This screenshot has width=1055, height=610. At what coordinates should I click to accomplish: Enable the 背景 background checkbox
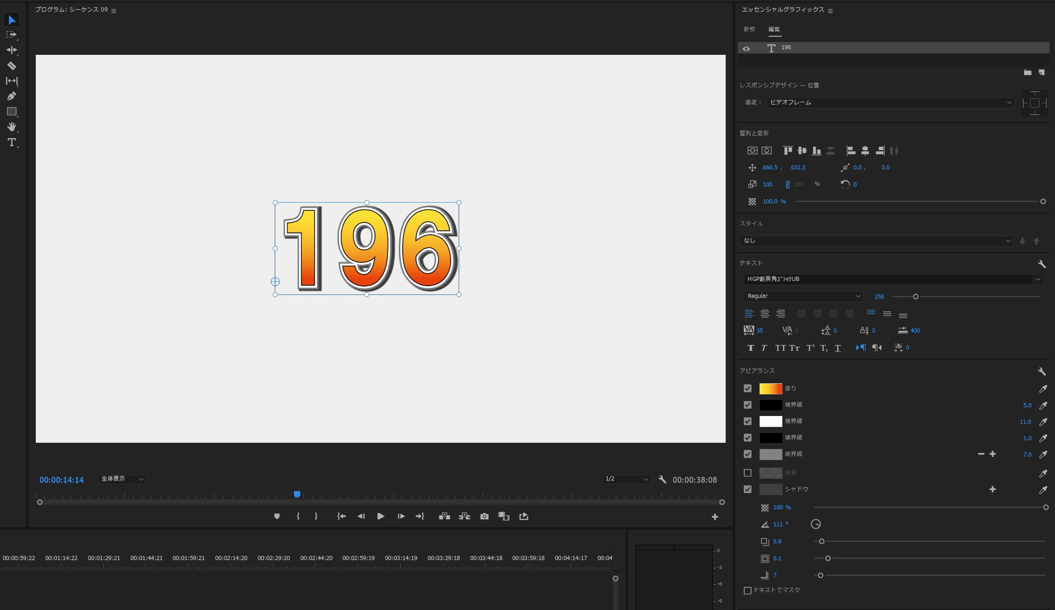click(x=747, y=473)
